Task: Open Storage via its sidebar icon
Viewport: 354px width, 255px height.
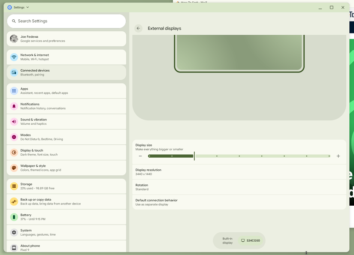Action: pos(14,186)
